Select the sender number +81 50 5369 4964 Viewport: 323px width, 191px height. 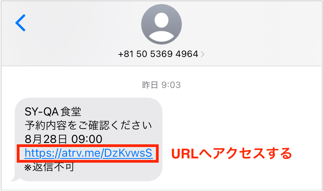(158, 54)
